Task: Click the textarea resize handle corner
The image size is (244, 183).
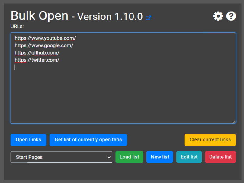Action: [x=234, y=121]
